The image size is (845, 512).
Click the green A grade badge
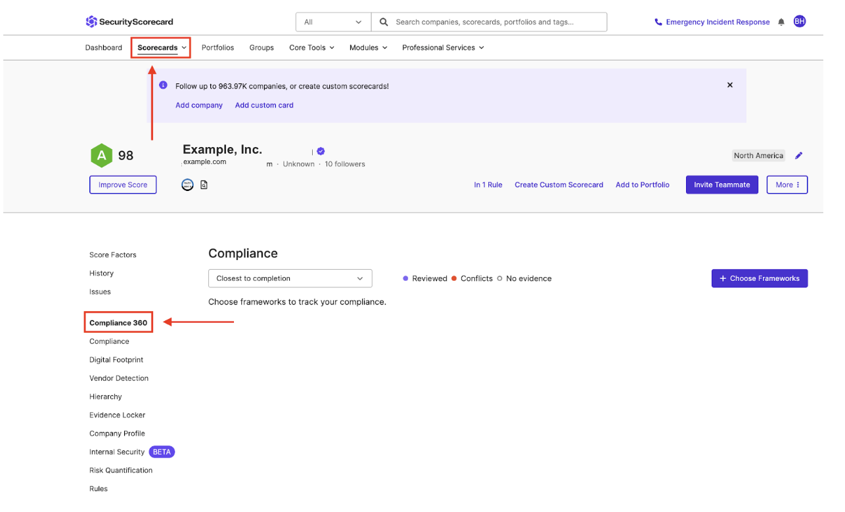pyautogui.click(x=101, y=156)
